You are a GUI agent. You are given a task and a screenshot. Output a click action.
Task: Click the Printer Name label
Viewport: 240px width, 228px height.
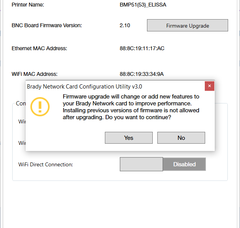[x=28, y=5]
